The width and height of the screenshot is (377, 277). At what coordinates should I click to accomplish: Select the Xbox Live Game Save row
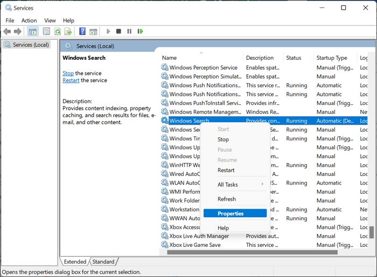pos(264,245)
